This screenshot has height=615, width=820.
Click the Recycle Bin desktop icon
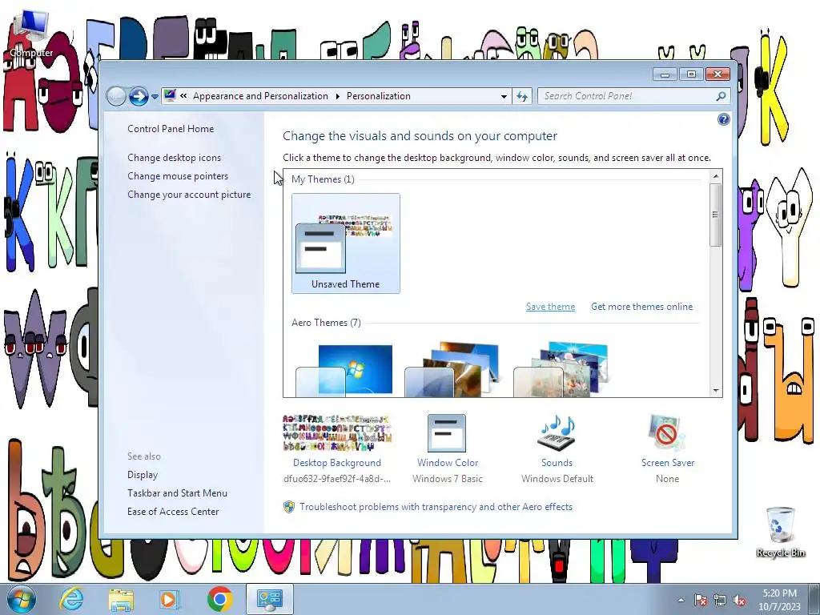click(781, 532)
